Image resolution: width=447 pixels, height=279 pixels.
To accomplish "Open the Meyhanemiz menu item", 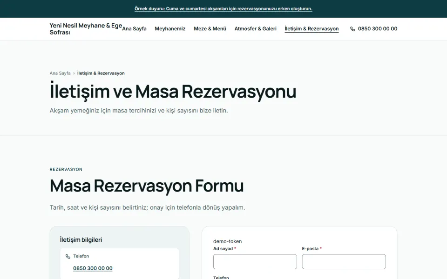I will (170, 29).
